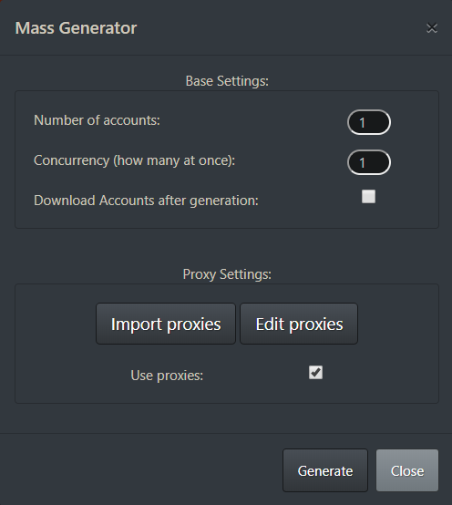Click the "Download Accounts after generation:" label

pos(146,201)
